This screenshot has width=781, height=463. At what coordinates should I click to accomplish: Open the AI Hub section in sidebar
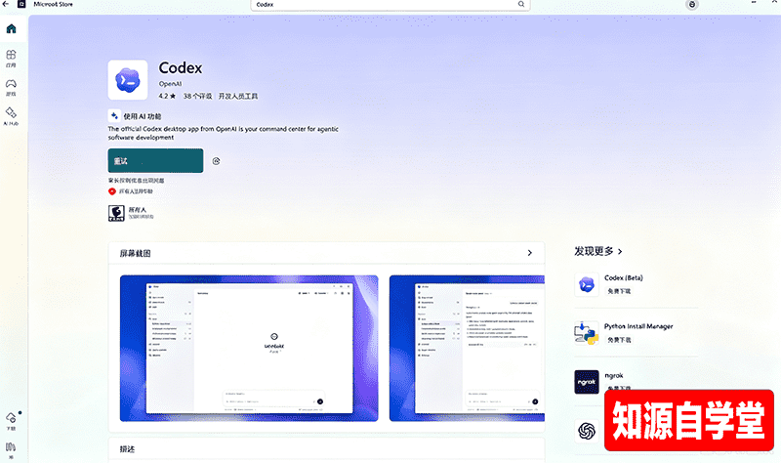pyautogui.click(x=11, y=116)
